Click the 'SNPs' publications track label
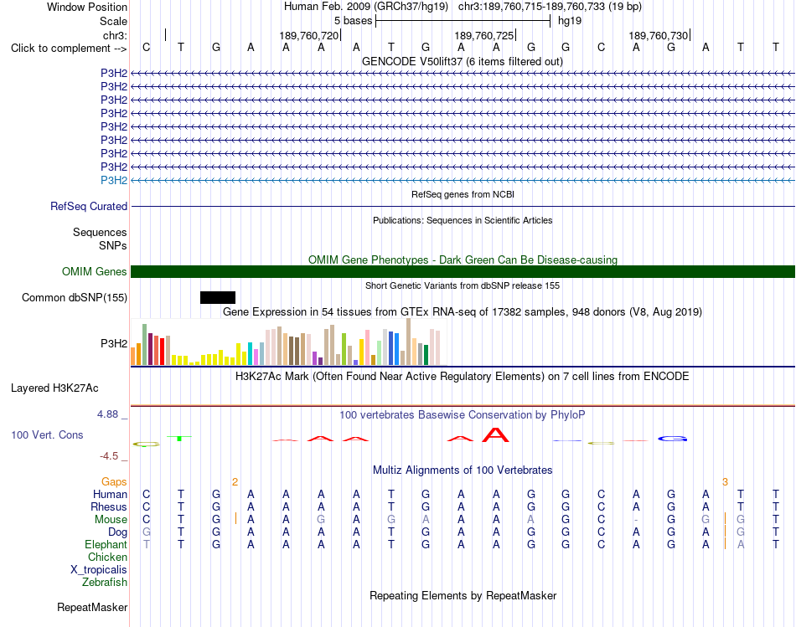Image resolution: width=796 pixels, height=627 pixels. tap(113, 245)
